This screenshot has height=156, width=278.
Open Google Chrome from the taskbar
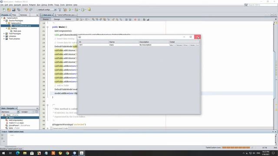[67, 153]
